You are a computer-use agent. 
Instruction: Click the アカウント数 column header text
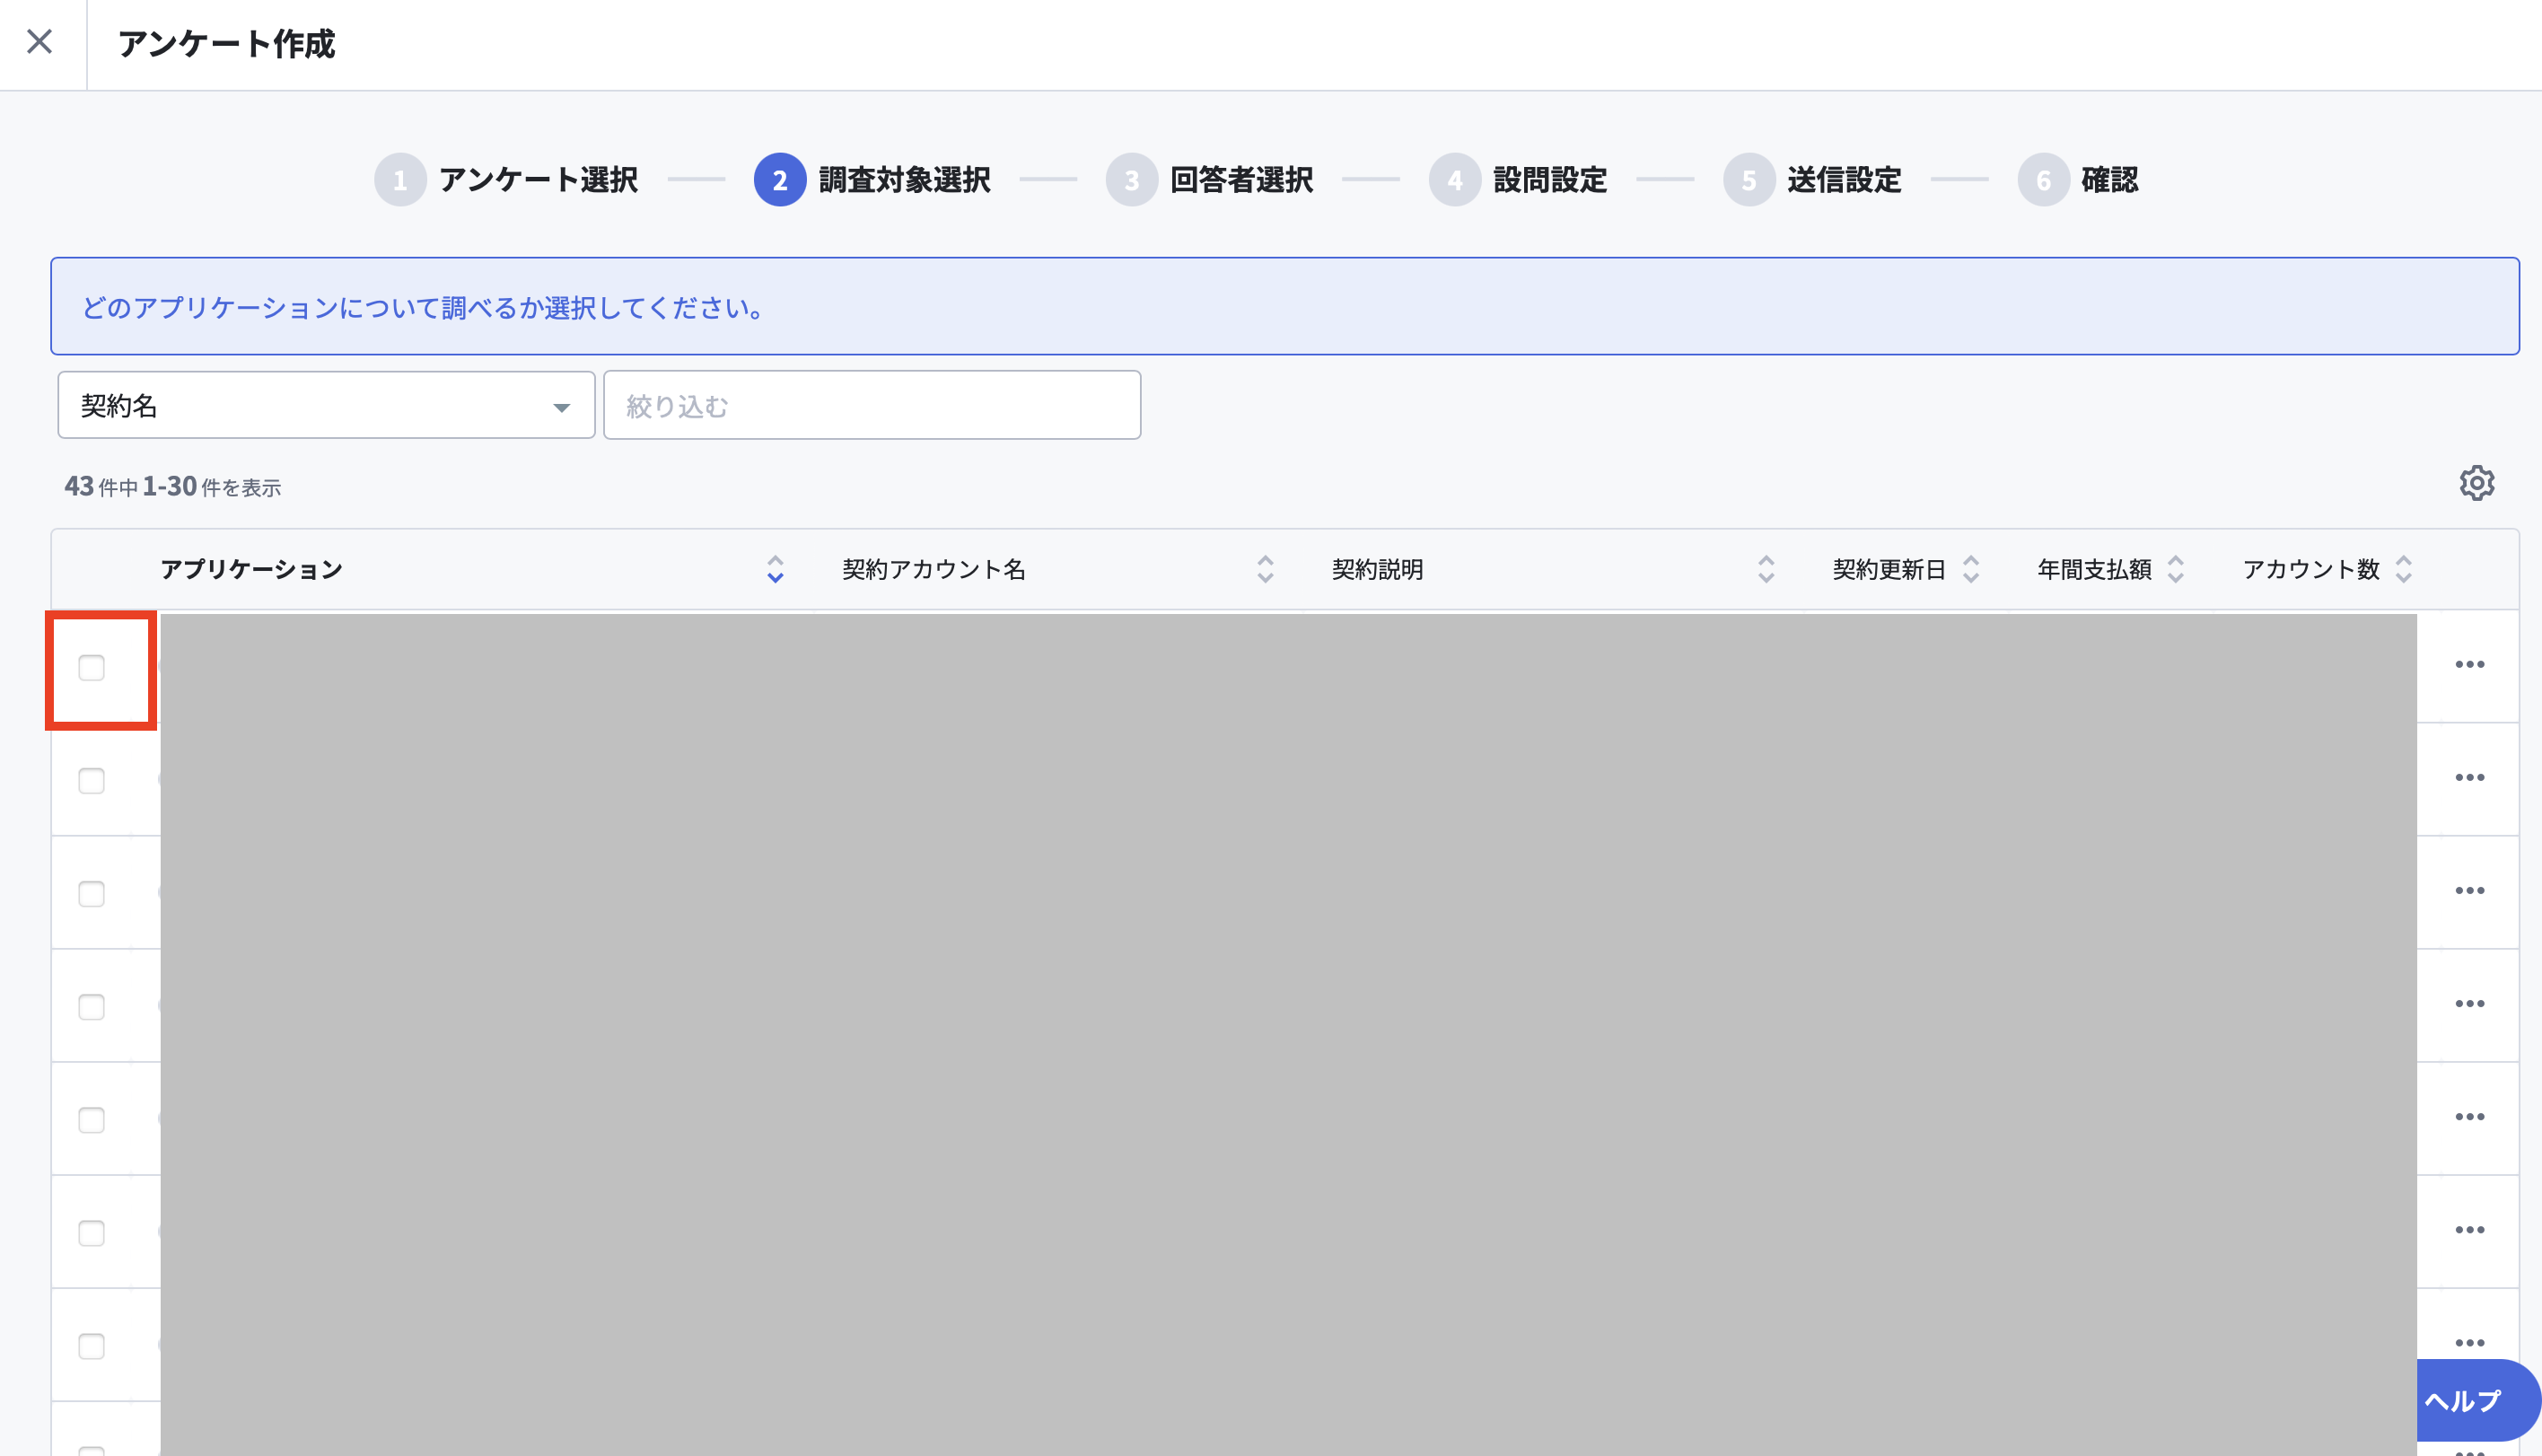pyautogui.click(x=2311, y=569)
